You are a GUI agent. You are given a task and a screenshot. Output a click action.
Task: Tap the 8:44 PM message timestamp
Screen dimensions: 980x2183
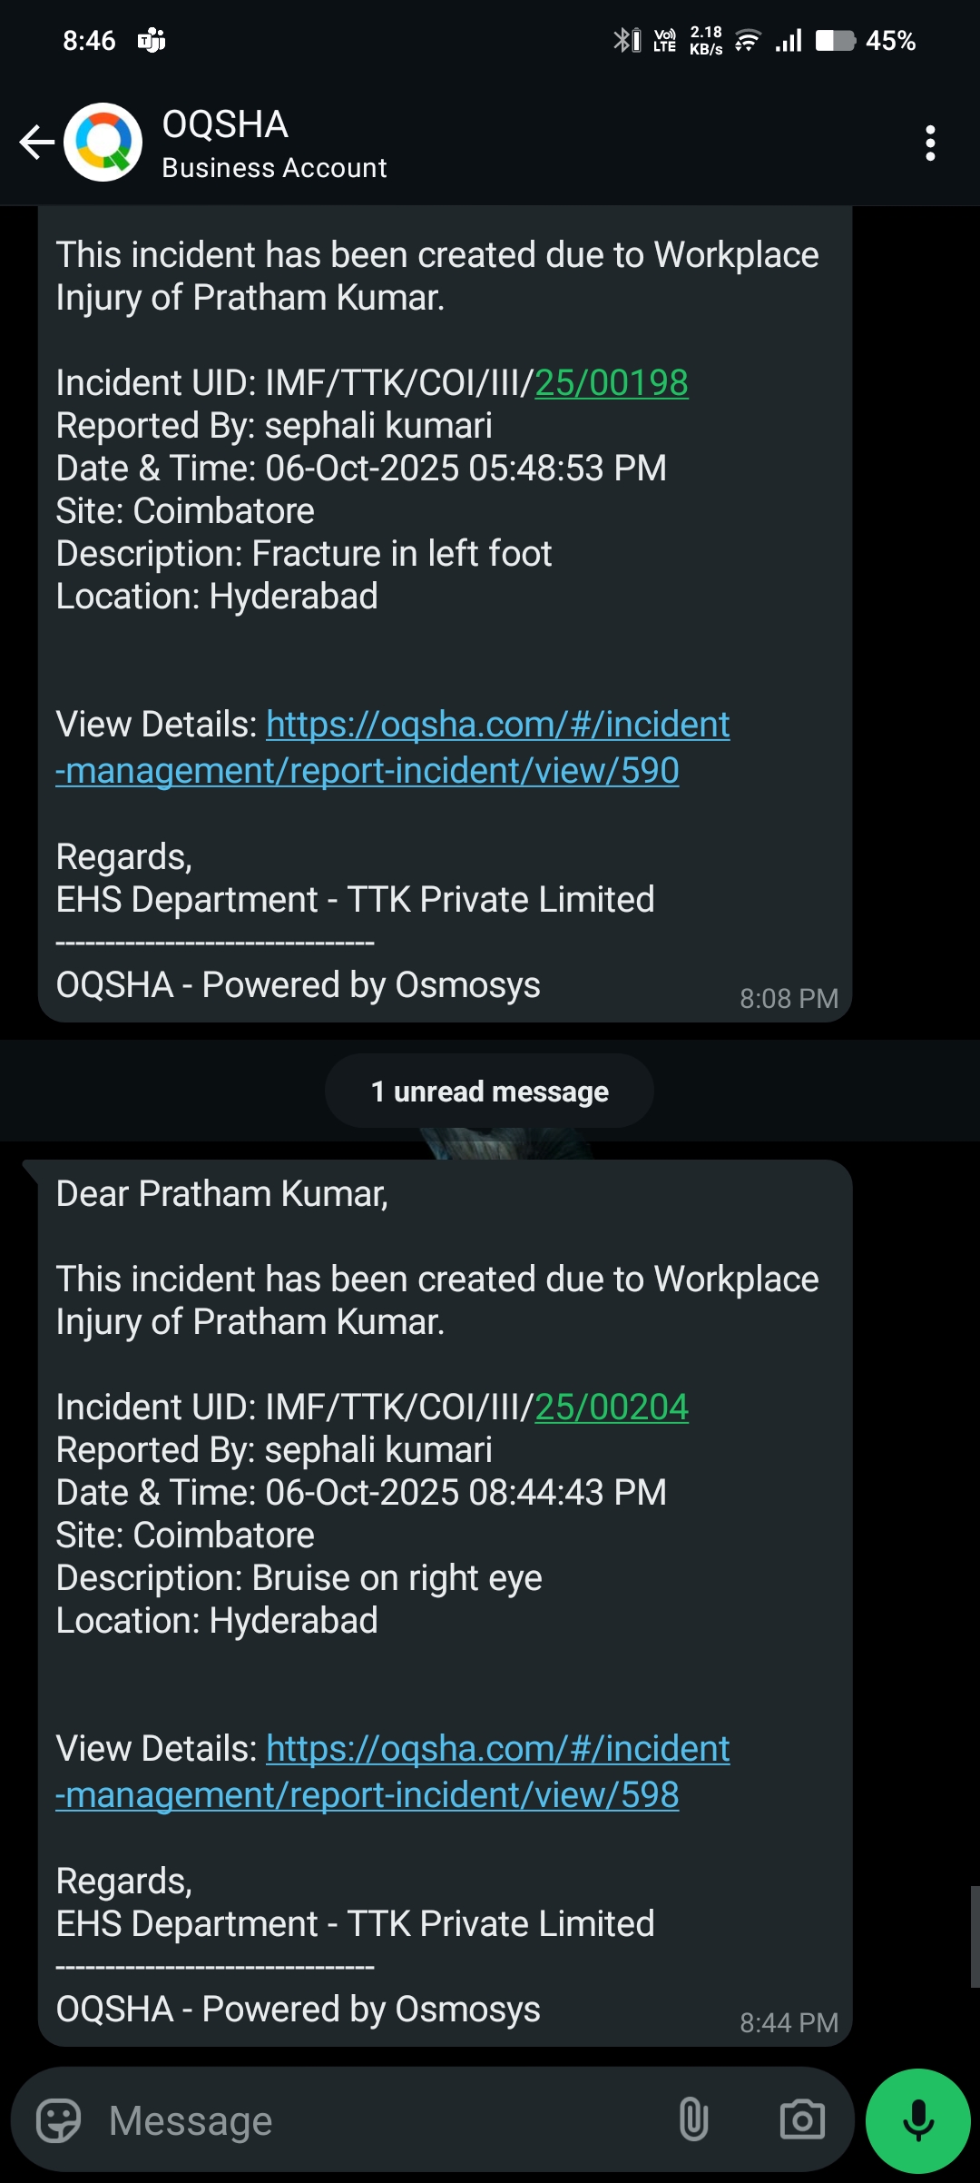[x=789, y=2023]
